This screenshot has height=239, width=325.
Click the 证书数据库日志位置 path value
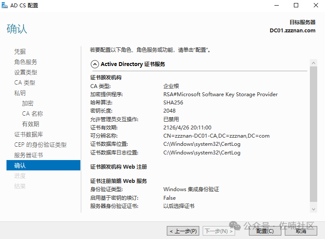coord(202,153)
